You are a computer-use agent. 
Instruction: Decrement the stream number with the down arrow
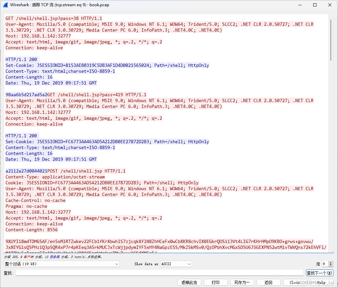tap(330, 265)
